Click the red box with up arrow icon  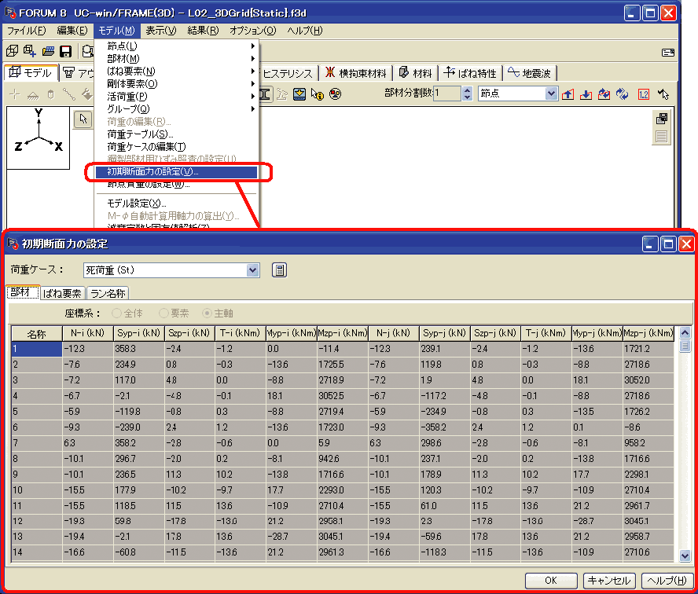tap(568, 94)
